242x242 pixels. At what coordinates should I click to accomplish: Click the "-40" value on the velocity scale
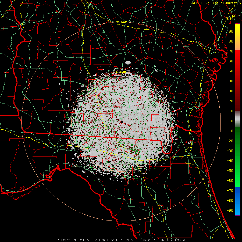tap(230, 161)
